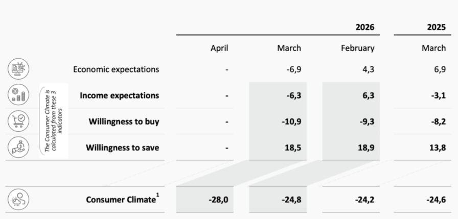Click the Income expectations coins icon
The width and height of the screenshot is (458, 219).
coord(19,95)
